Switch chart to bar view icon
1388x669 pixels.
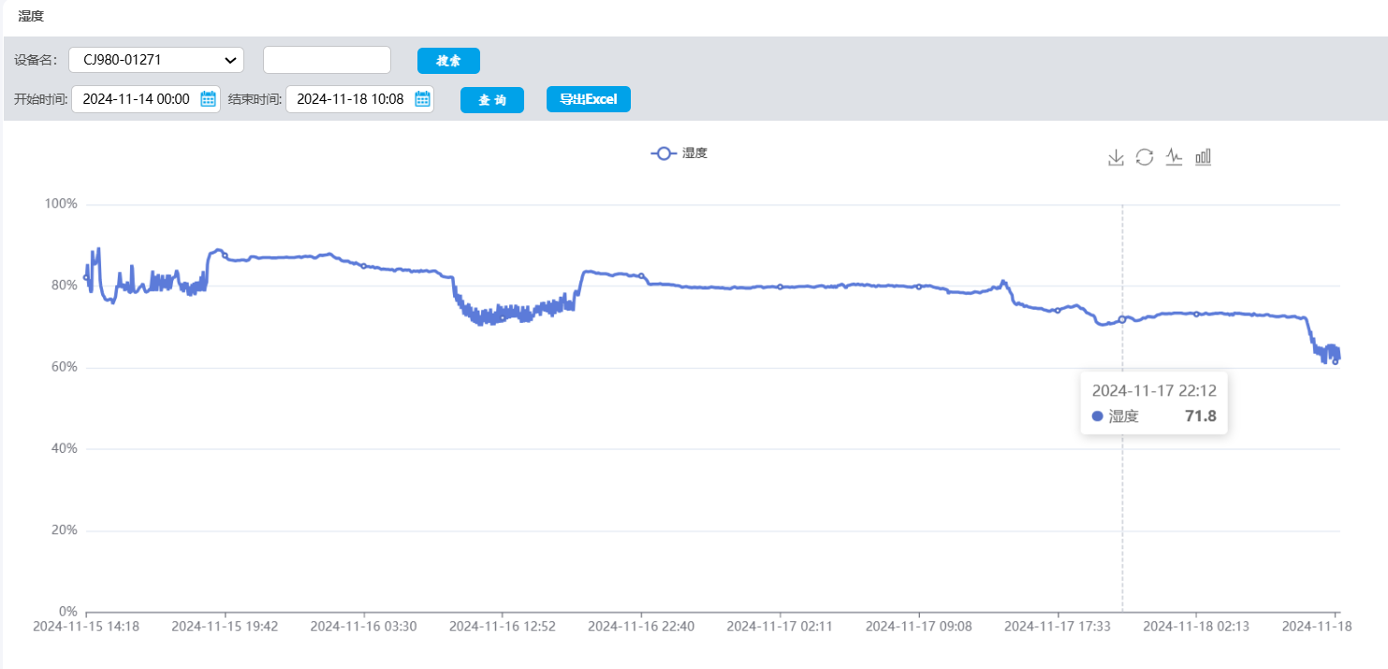pyautogui.click(x=1204, y=157)
